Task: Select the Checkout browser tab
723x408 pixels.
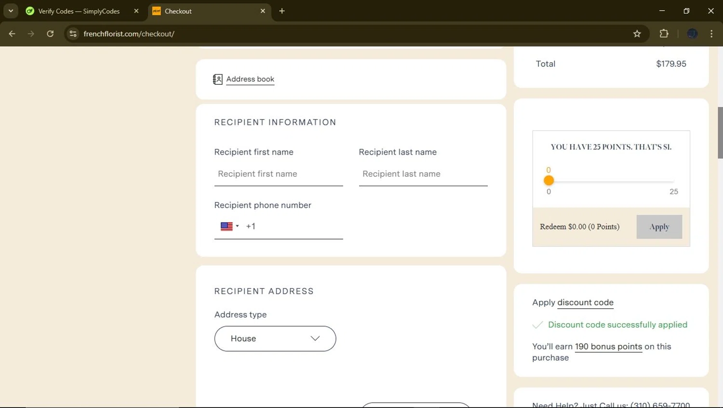Action: tap(209, 11)
